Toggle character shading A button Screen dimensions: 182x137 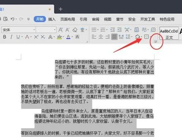click(77, 37)
